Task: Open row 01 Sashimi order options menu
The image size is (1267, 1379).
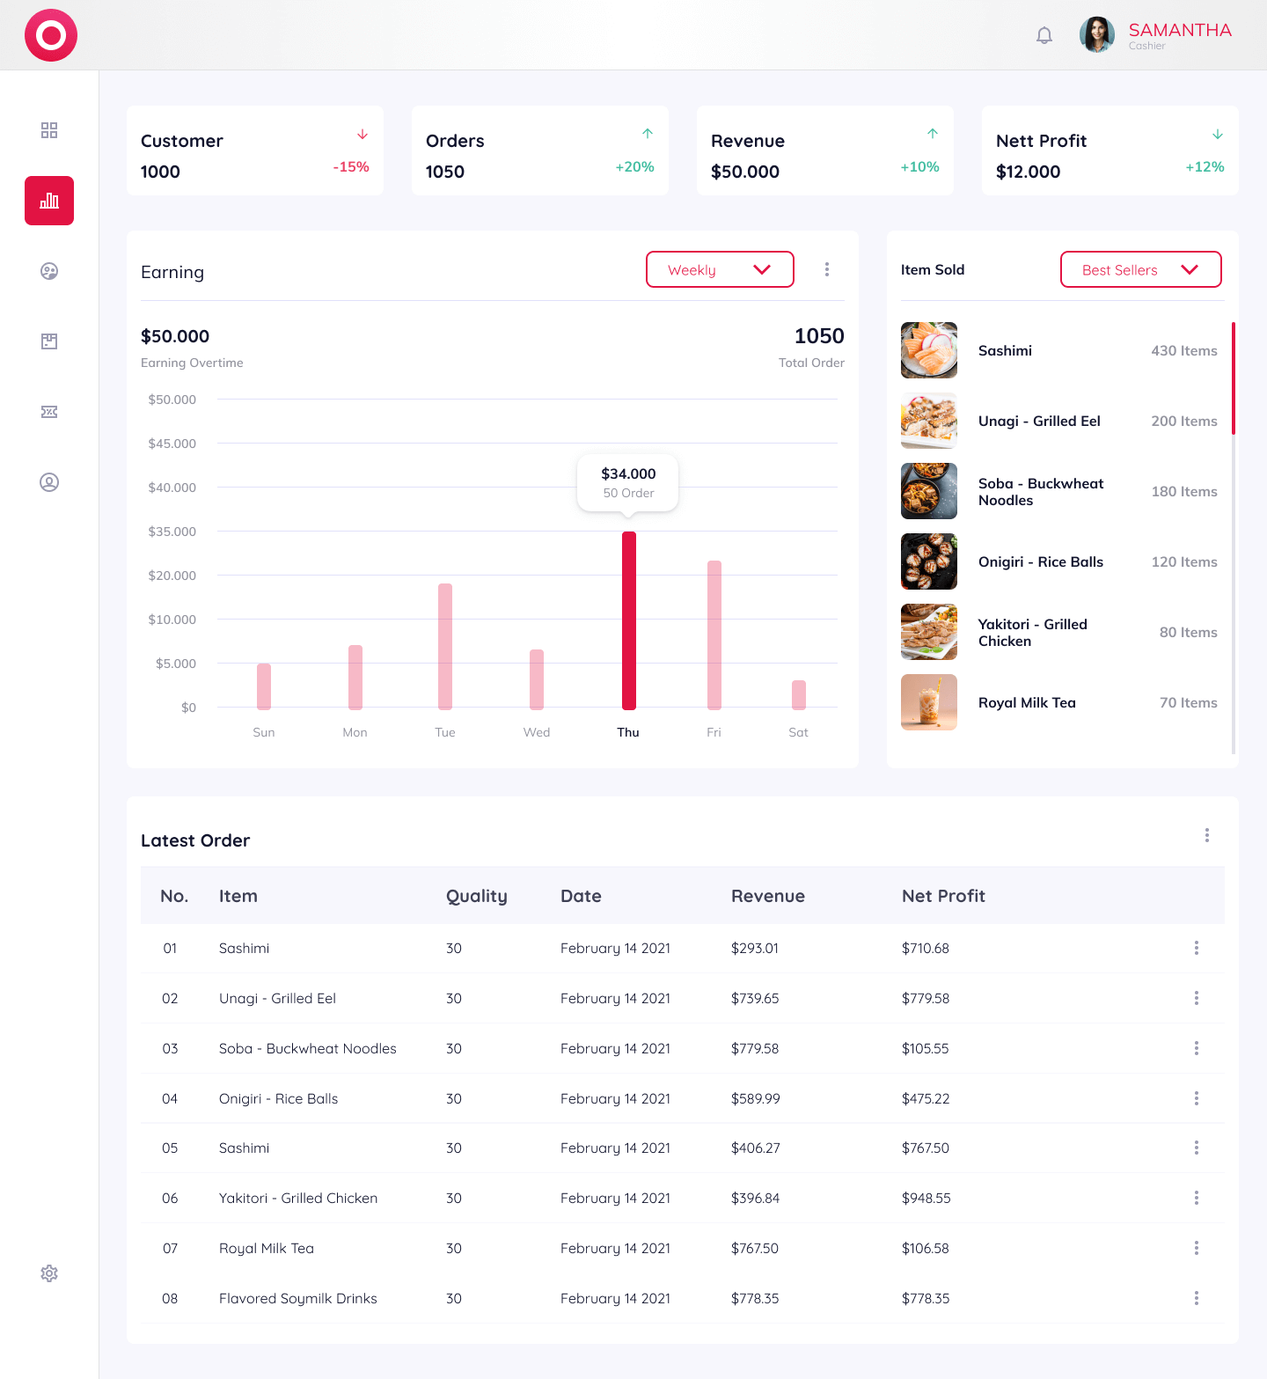Action: (1196, 948)
